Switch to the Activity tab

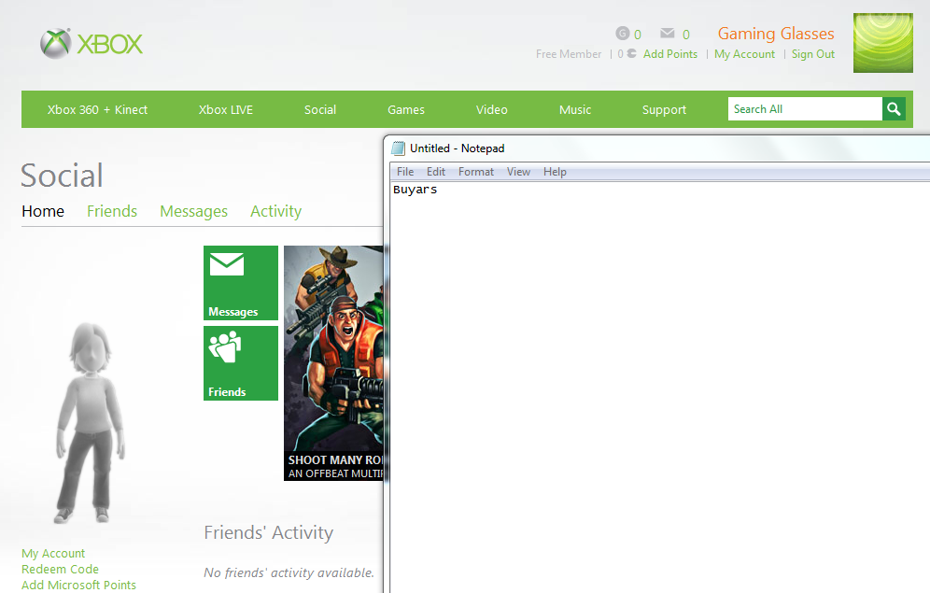(275, 211)
